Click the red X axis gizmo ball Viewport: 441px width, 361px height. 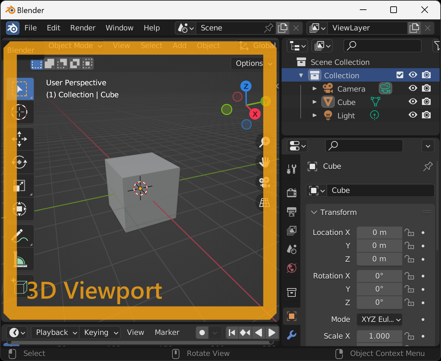coord(255,114)
